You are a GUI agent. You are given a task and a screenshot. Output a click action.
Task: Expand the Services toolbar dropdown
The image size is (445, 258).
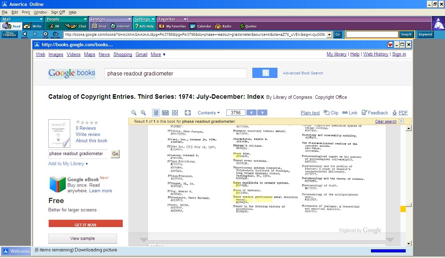129,19
